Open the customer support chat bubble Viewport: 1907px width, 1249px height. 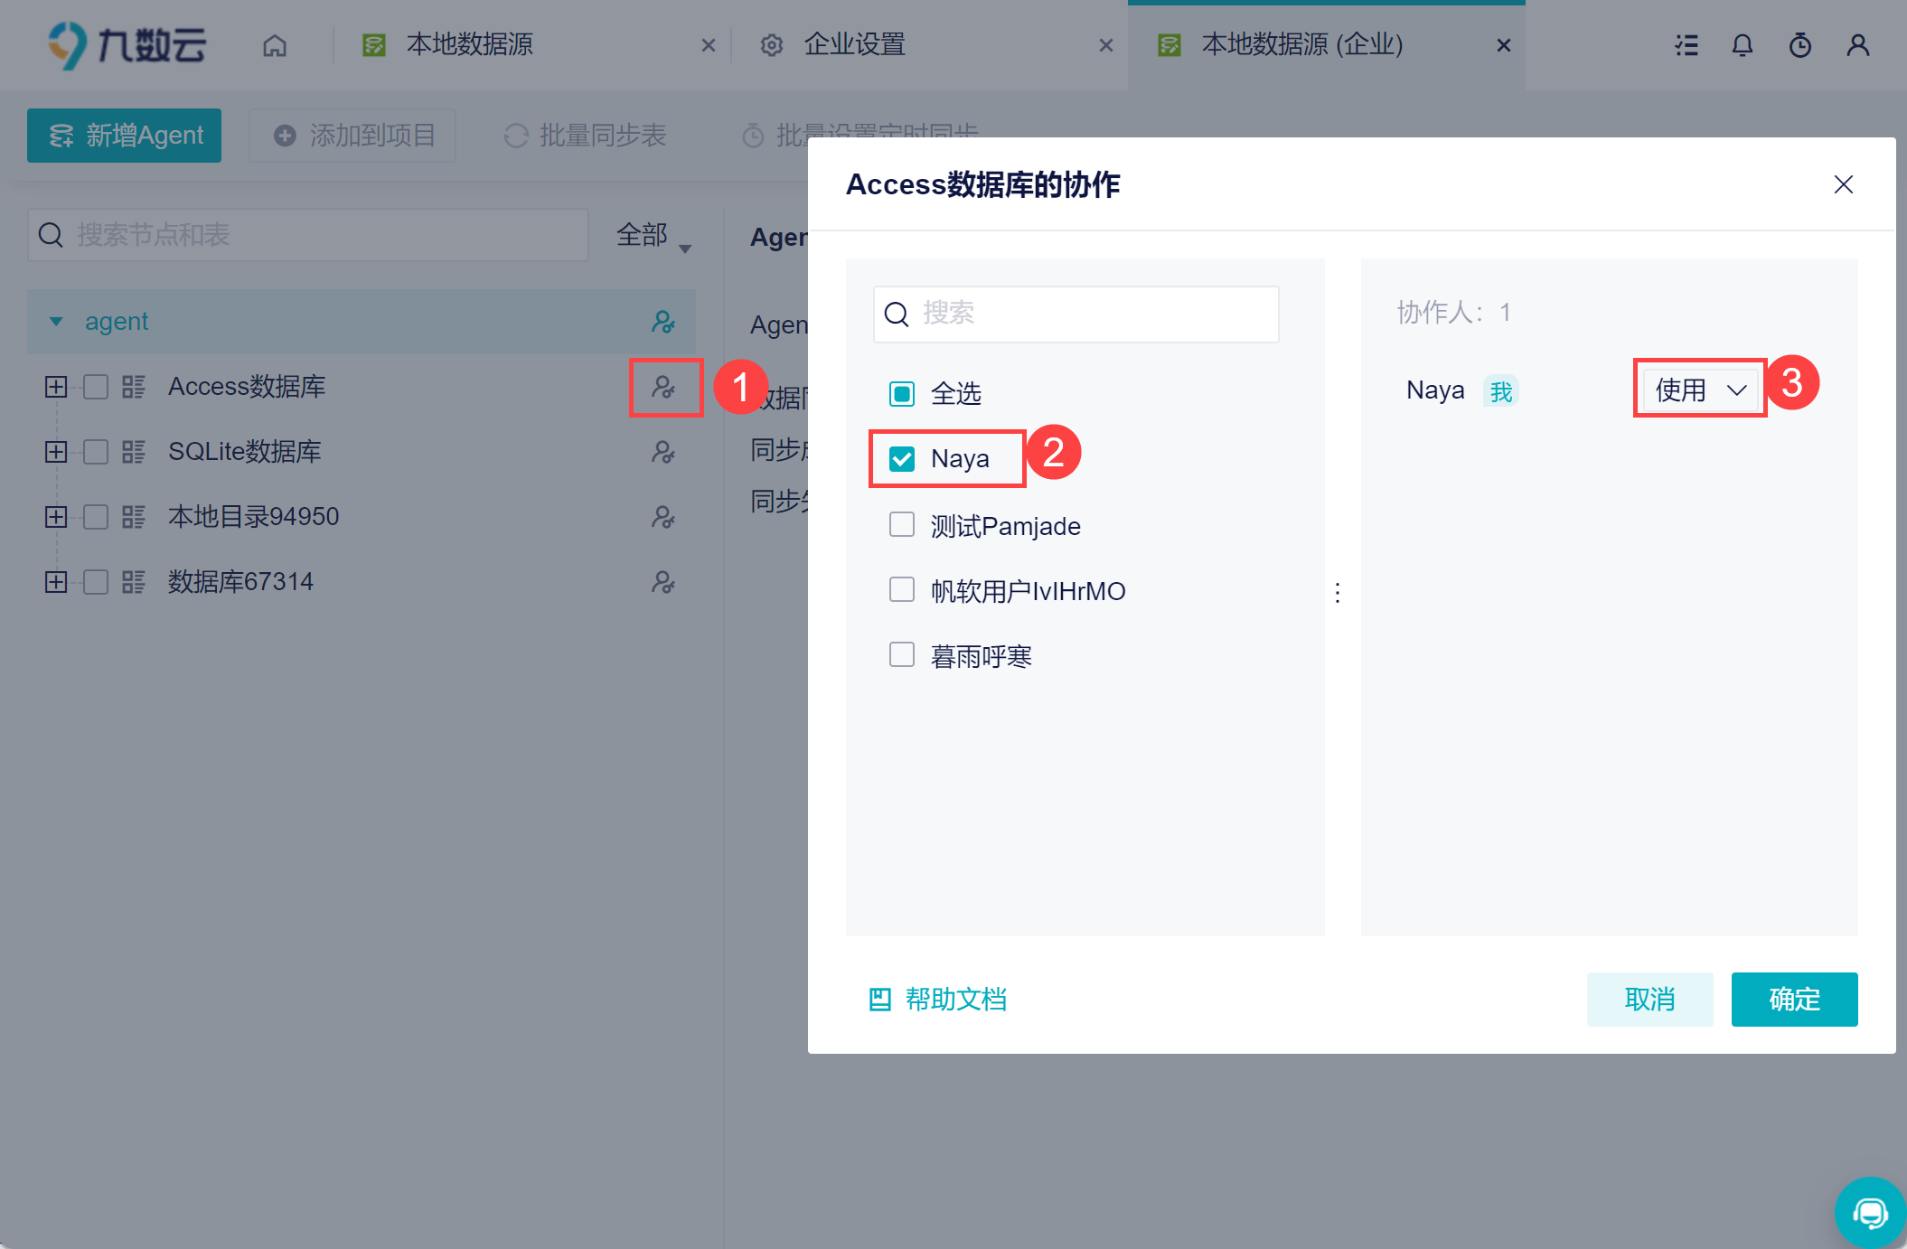[1870, 1213]
